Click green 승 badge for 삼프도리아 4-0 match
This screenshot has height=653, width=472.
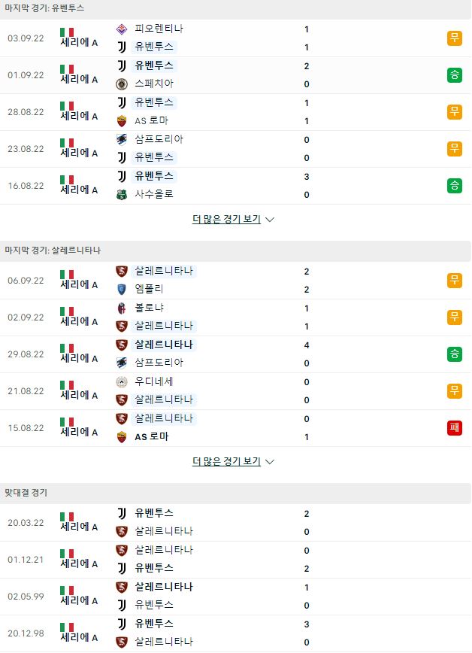coord(455,354)
